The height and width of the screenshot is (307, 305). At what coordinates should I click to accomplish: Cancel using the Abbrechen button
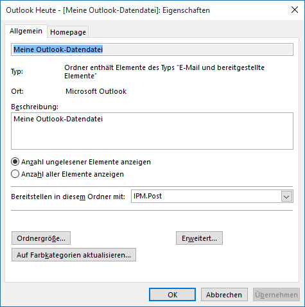pos(224,295)
